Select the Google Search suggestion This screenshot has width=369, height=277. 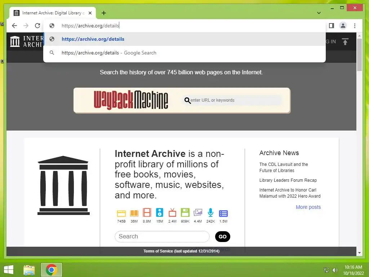(184, 53)
